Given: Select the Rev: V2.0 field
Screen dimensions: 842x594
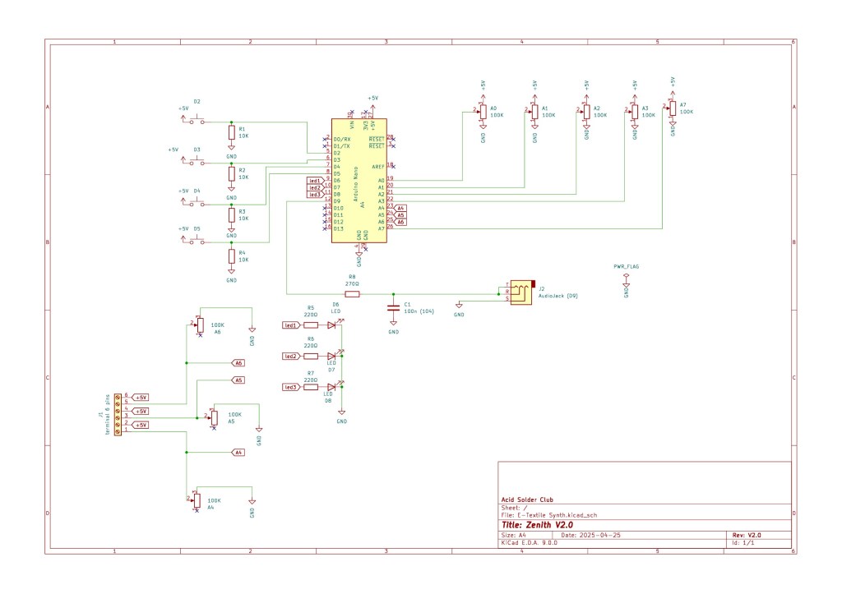Looking at the screenshot, I should coord(747,534).
